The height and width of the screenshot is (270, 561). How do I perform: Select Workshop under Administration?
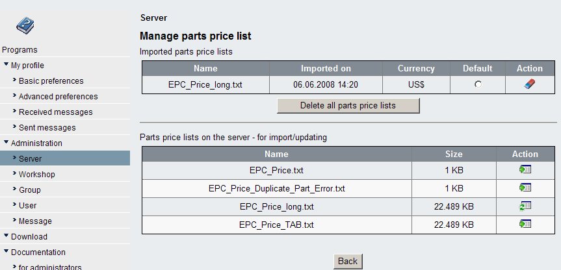(x=36, y=175)
